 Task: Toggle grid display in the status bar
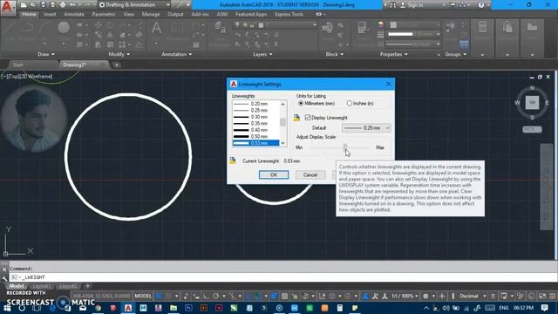pyautogui.click(x=159, y=297)
